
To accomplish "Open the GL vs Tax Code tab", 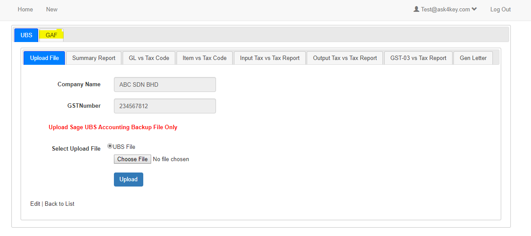I will pos(149,58).
